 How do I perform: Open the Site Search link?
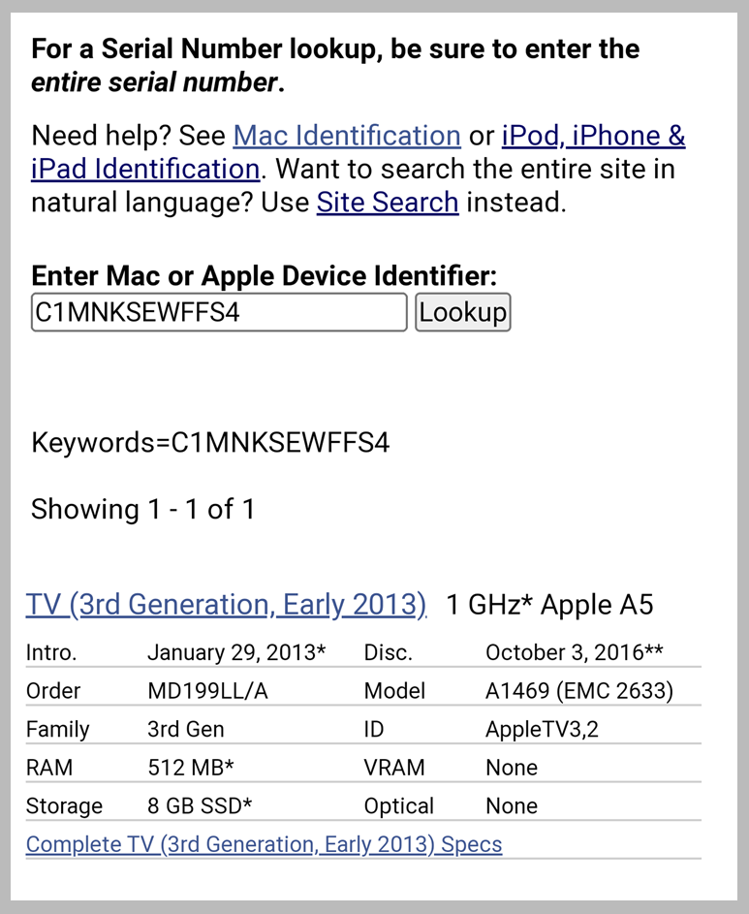(x=388, y=203)
